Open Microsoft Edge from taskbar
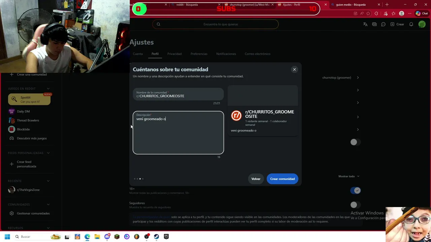Viewport: 431px width, 242px height. pyautogui.click(x=87, y=237)
